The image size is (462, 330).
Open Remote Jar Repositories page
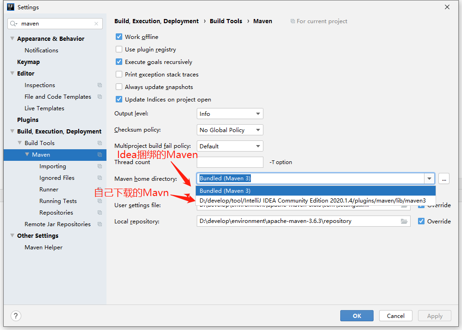(x=58, y=224)
